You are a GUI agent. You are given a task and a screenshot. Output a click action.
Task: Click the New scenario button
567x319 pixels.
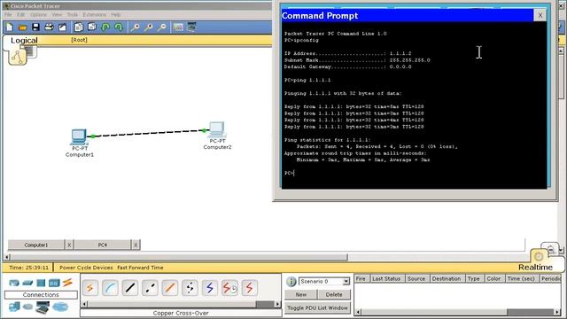[x=301, y=294]
